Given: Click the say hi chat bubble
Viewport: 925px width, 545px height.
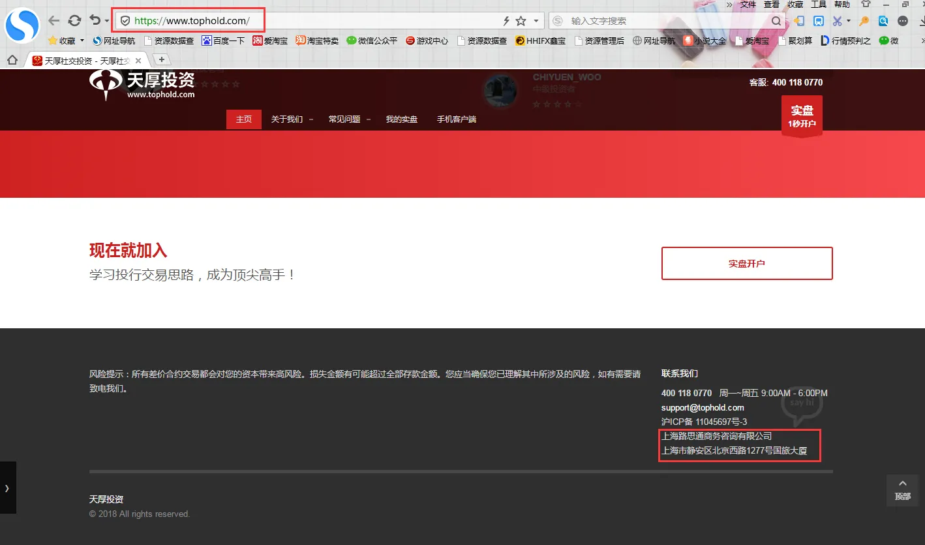Looking at the screenshot, I should click(x=802, y=405).
